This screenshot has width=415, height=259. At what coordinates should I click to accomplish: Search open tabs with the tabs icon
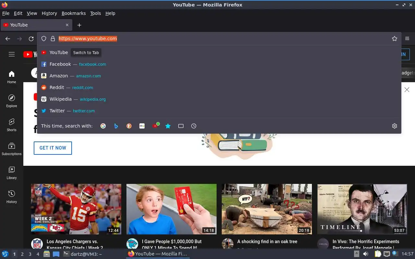coord(181,126)
